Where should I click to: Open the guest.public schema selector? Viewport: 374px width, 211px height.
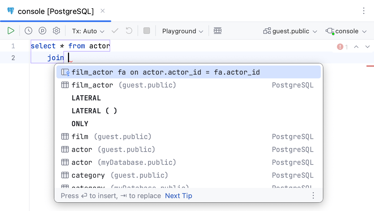[x=290, y=31]
